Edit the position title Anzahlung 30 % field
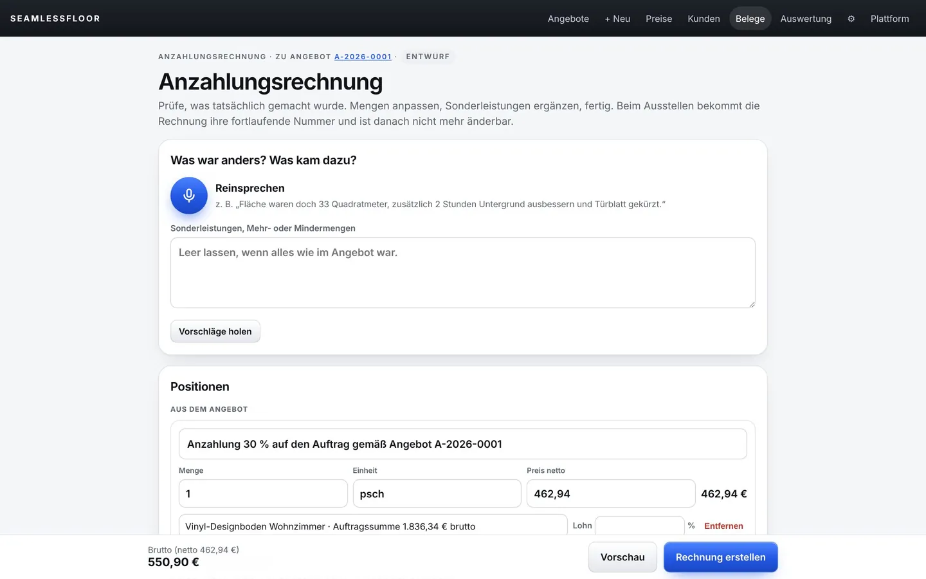 point(463,444)
